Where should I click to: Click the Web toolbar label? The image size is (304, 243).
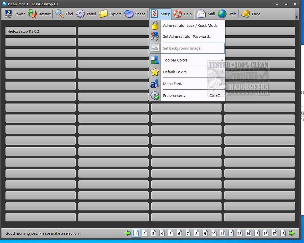[x=232, y=14]
